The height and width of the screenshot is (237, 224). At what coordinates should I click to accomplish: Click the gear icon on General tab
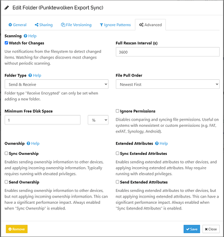click(10, 25)
